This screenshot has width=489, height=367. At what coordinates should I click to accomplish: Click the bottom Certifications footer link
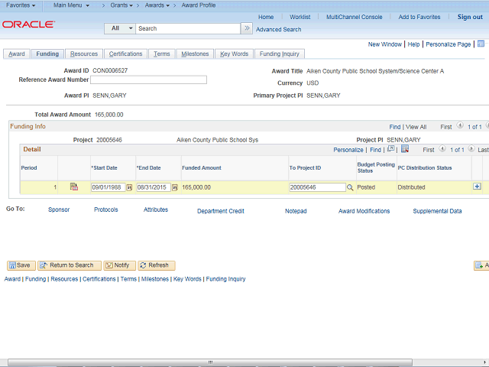coord(99,279)
